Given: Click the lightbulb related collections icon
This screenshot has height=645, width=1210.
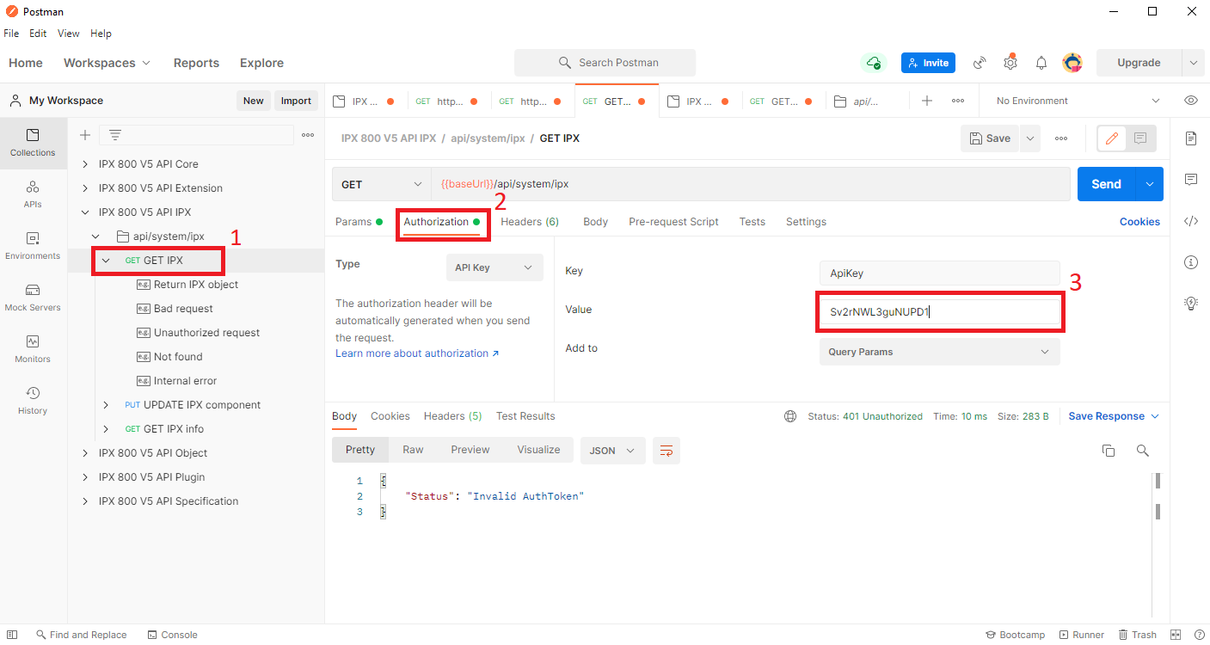Looking at the screenshot, I should (1191, 303).
